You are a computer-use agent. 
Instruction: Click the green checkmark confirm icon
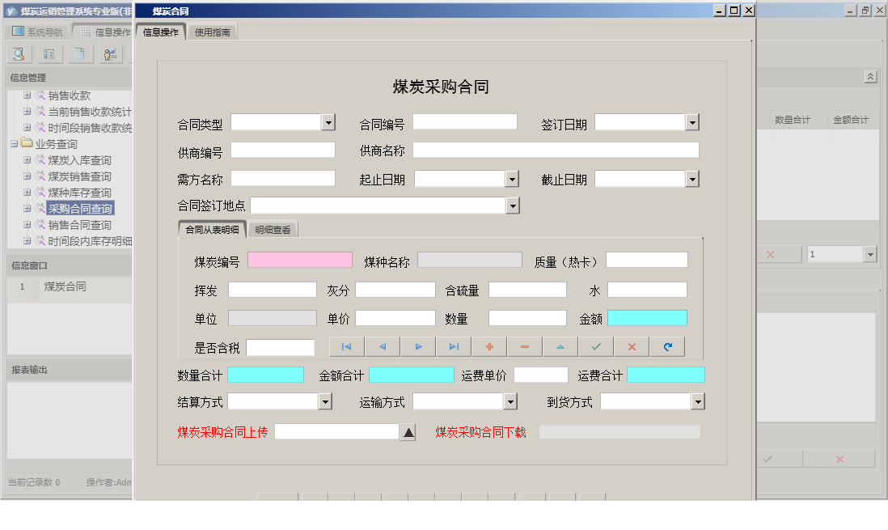(596, 346)
